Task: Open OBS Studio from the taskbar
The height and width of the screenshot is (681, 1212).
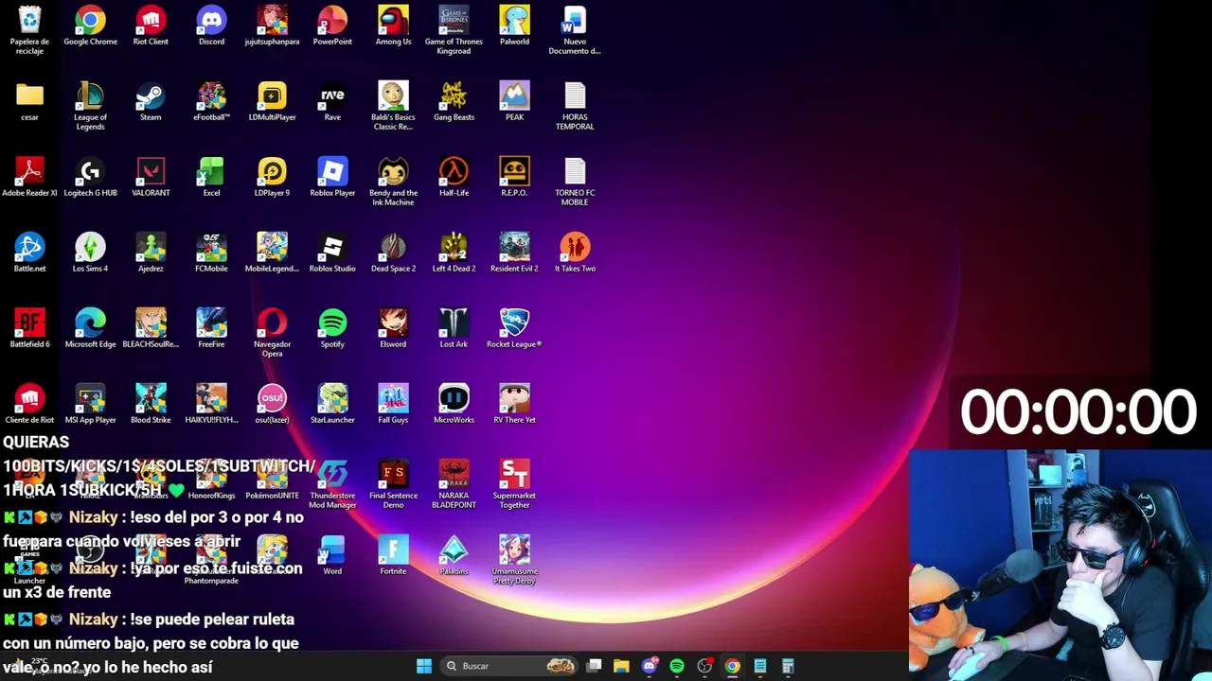Action: click(704, 666)
